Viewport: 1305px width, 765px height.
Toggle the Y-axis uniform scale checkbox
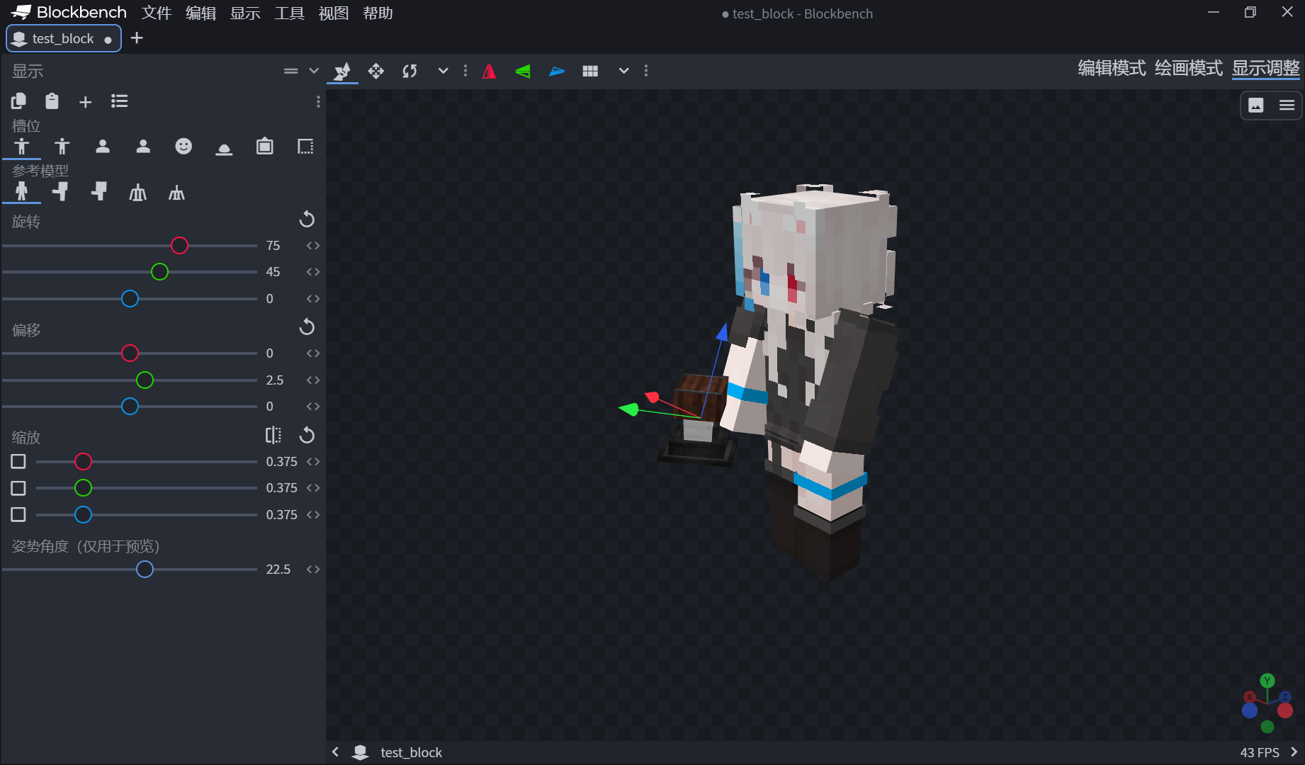(18, 487)
